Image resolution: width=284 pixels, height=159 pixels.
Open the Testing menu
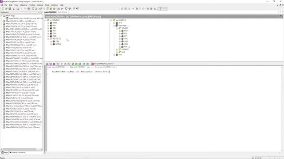click(32, 5)
